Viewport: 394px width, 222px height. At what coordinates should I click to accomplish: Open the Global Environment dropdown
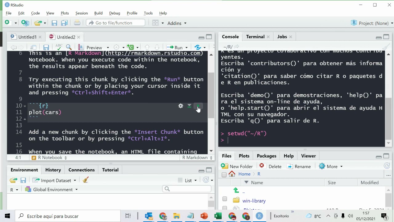[51, 190]
